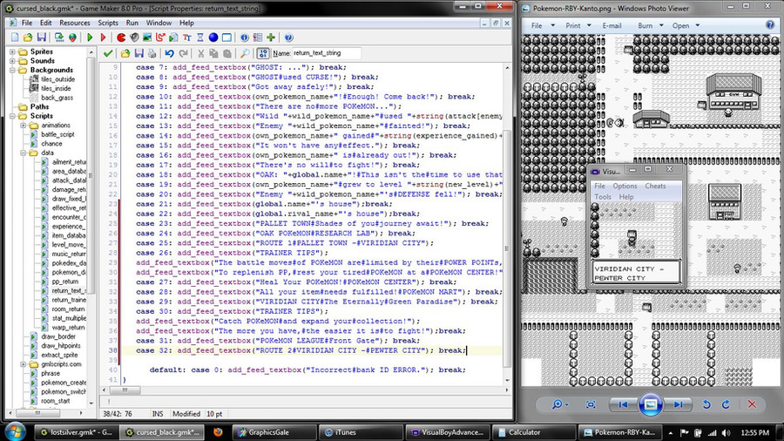Expand the Sprites folder
This screenshot has width=784, height=441.
(12, 51)
